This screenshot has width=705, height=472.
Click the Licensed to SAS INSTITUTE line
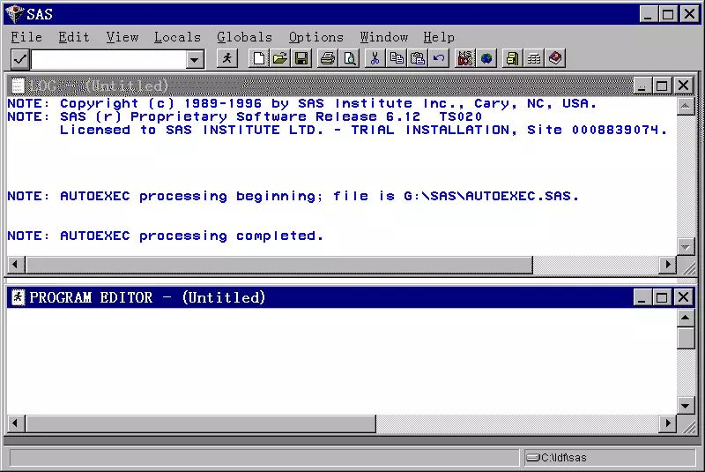click(363, 131)
